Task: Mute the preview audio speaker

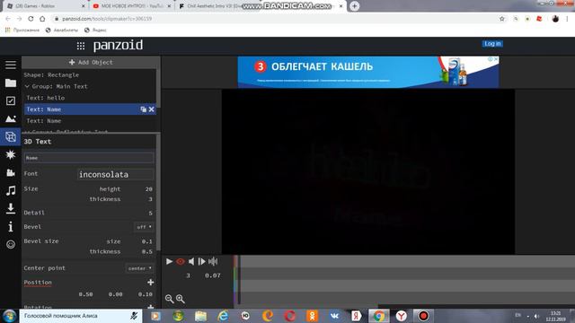Action: (191, 261)
